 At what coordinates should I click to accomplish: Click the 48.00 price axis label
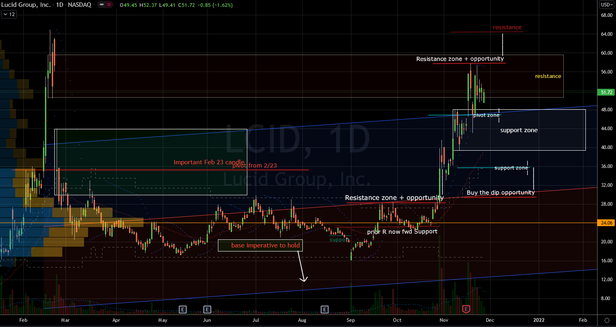(606, 110)
